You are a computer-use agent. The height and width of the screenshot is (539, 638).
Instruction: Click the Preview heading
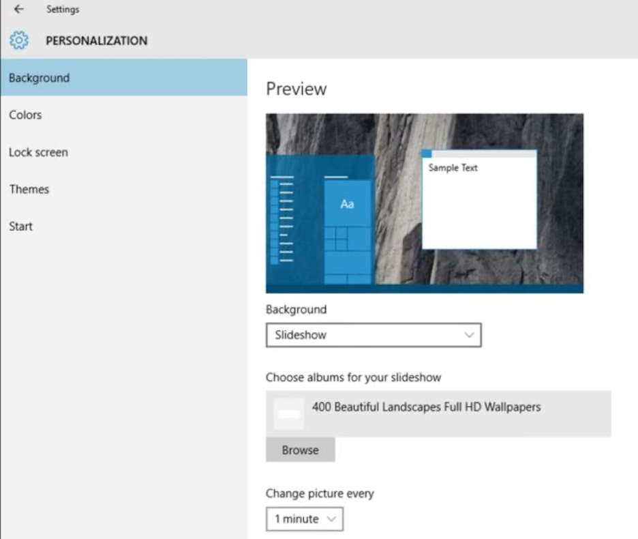coord(297,89)
